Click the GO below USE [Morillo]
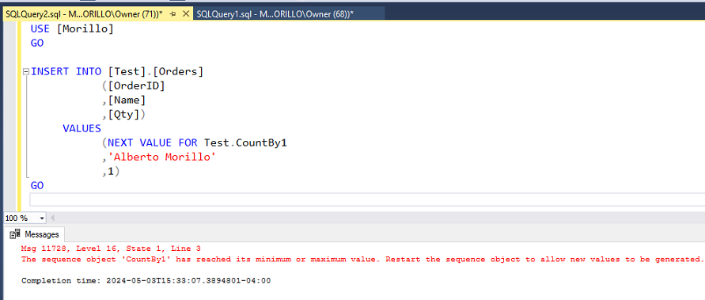Viewport: 705px width, 300px height. click(x=37, y=44)
